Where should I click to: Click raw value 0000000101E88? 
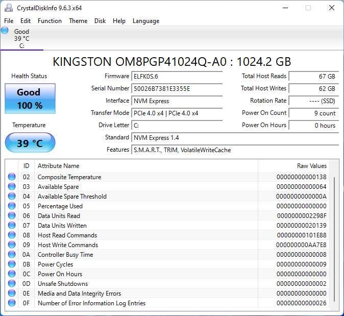point(302,235)
